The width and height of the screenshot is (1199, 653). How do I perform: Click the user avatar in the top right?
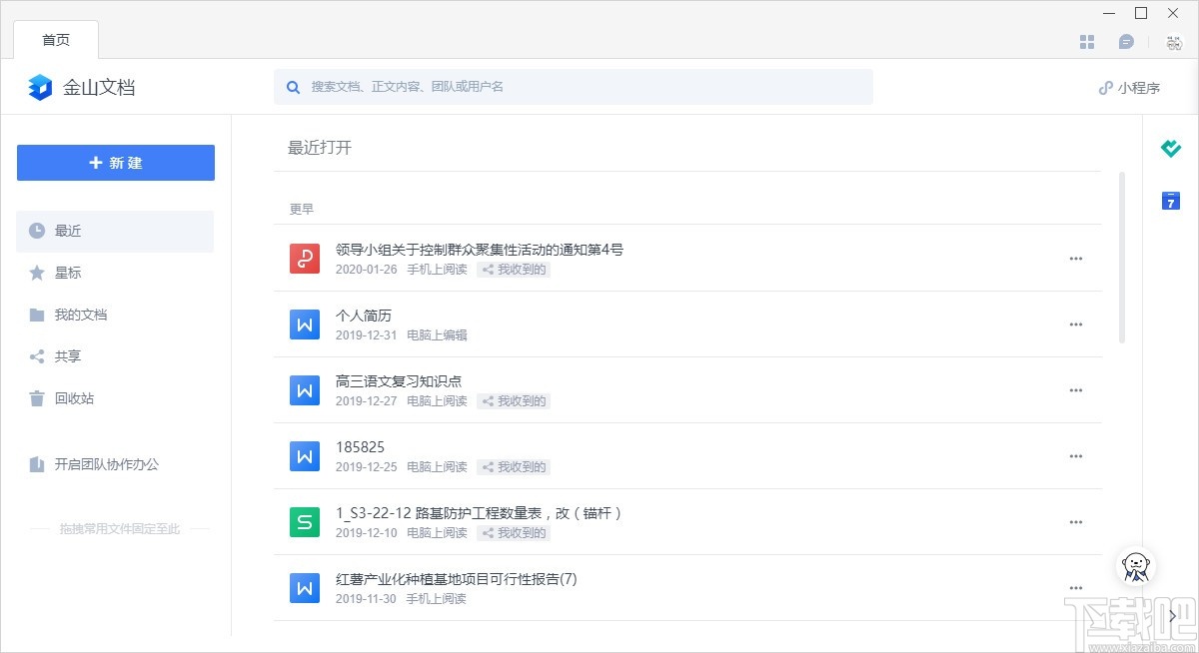coord(1171,42)
